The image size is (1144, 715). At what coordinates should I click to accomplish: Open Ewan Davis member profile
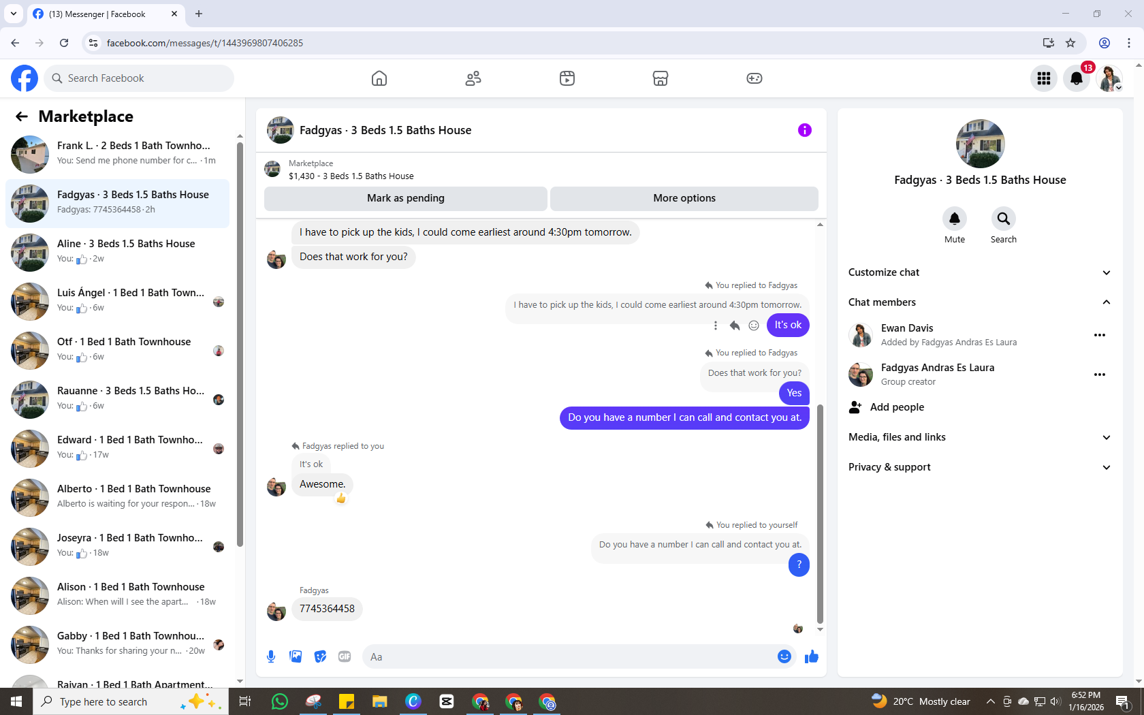pyautogui.click(x=907, y=328)
